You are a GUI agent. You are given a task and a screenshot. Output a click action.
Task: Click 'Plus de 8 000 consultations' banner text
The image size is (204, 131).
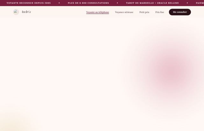pyautogui.click(x=88, y=3)
